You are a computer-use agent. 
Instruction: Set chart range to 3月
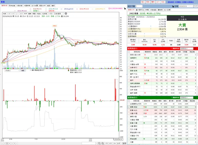pos(106,143)
